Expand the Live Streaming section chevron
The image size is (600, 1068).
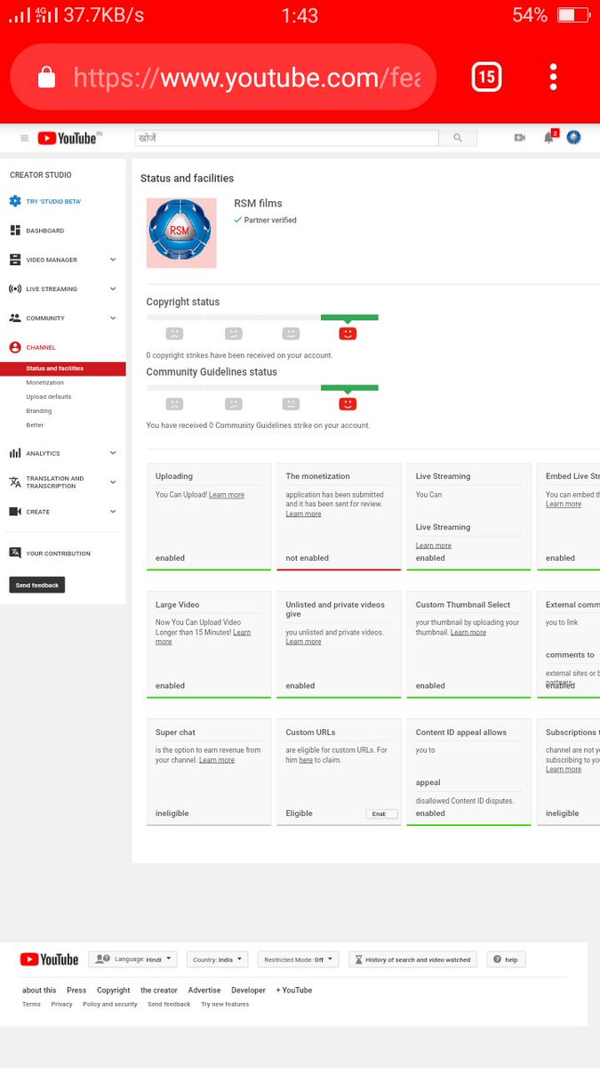click(113, 289)
